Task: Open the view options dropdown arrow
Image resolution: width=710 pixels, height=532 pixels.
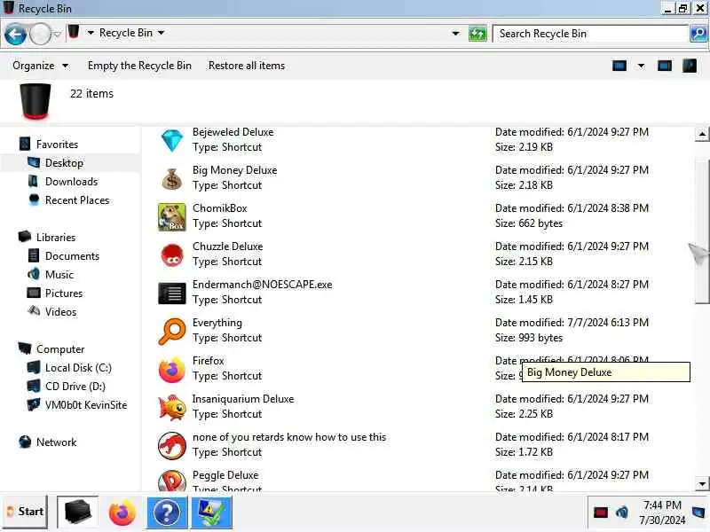Action: (641, 66)
